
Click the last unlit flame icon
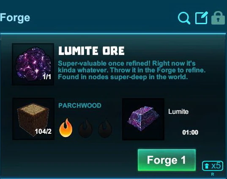tap(105, 128)
